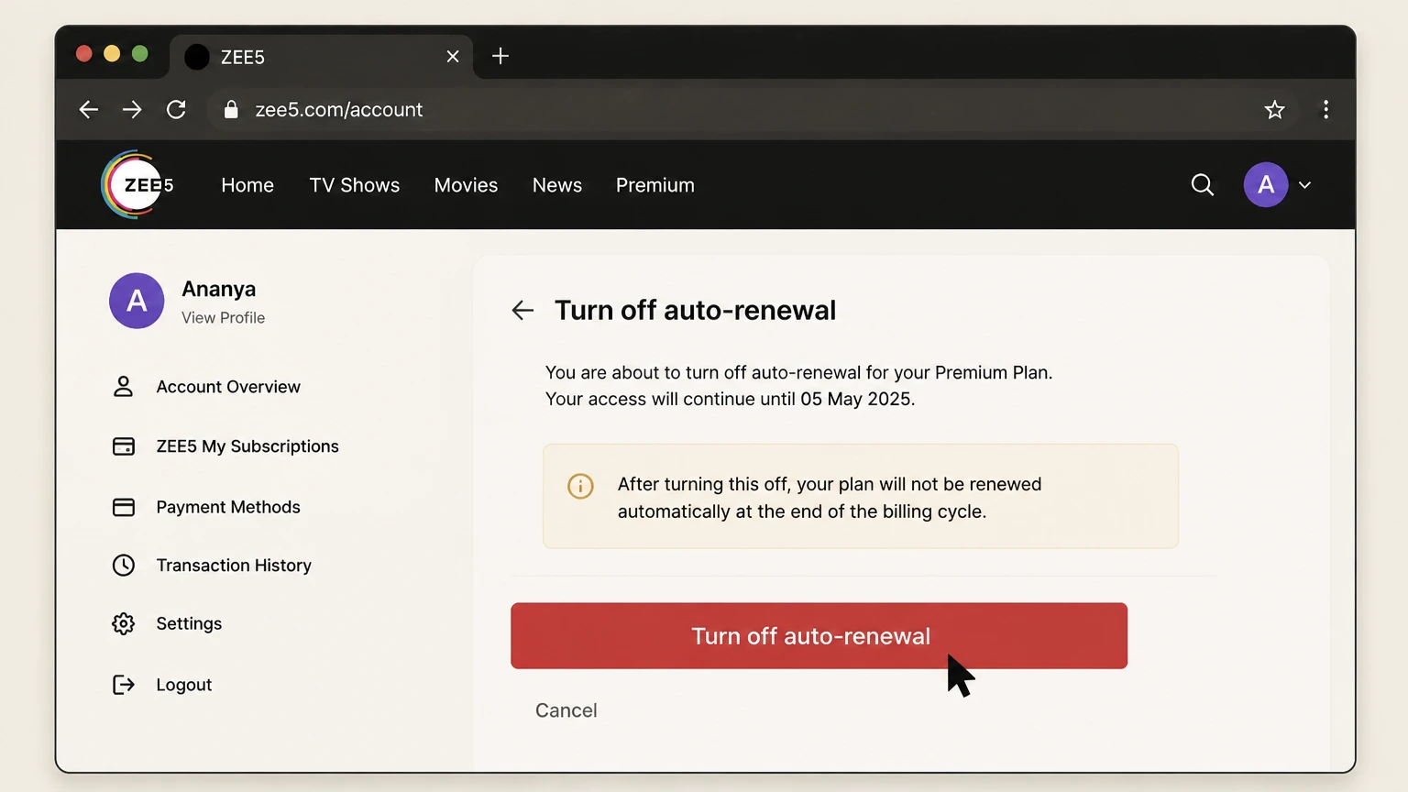1408x792 pixels.
Task: Click the My Subscriptions card icon
Action: click(123, 446)
